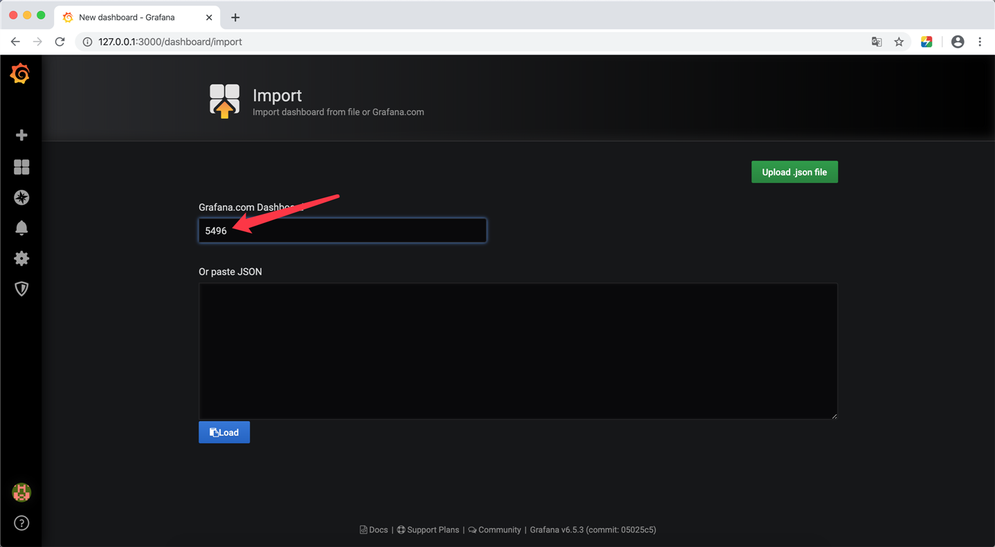Image resolution: width=995 pixels, height=547 pixels.
Task: Open the Chrome three-dot menu
Action: pyautogui.click(x=980, y=42)
